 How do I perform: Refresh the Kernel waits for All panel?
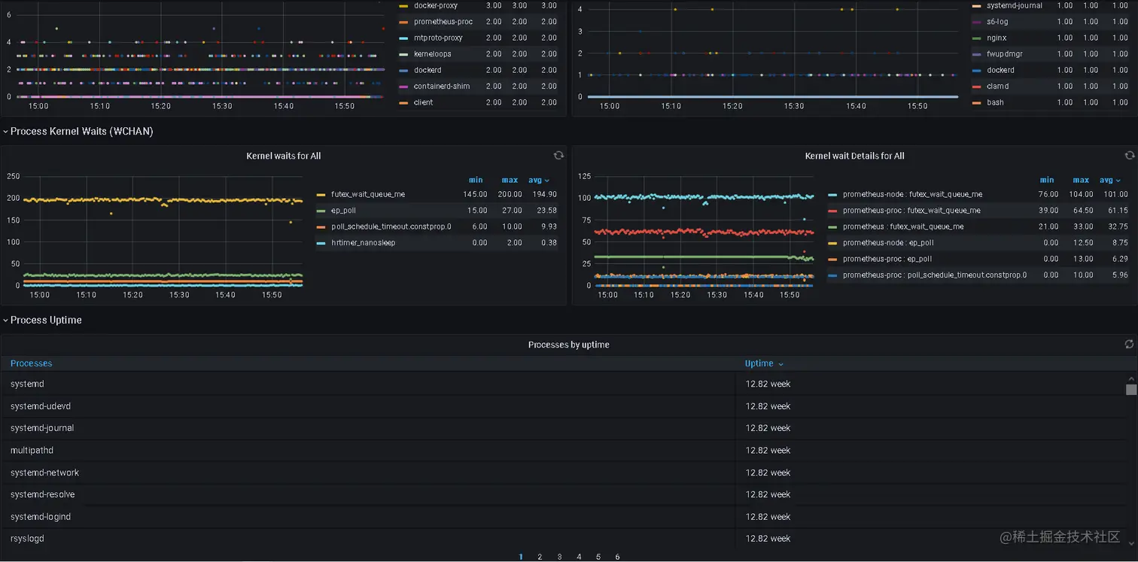[558, 156]
